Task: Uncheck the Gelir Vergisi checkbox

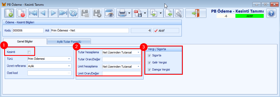Action: click(149, 62)
